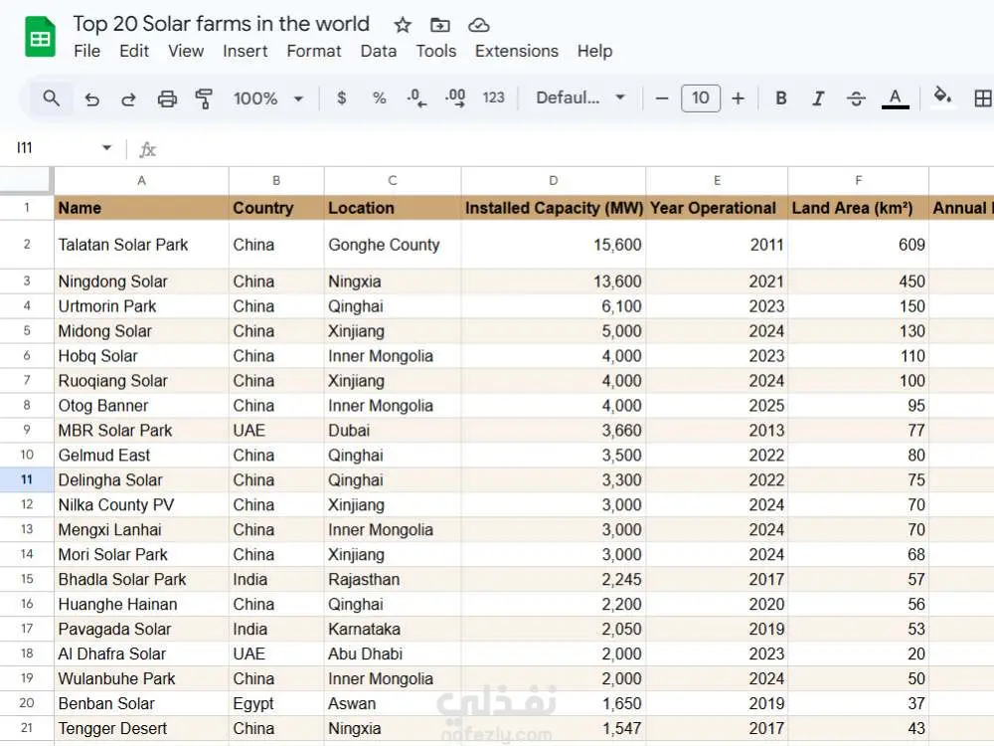The height and width of the screenshot is (746, 994).
Task: Click the redo arrow icon
Action: (x=129, y=98)
